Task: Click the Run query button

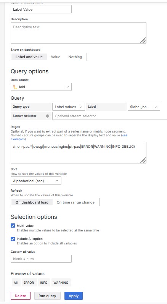Action: pyautogui.click(x=47, y=296)
